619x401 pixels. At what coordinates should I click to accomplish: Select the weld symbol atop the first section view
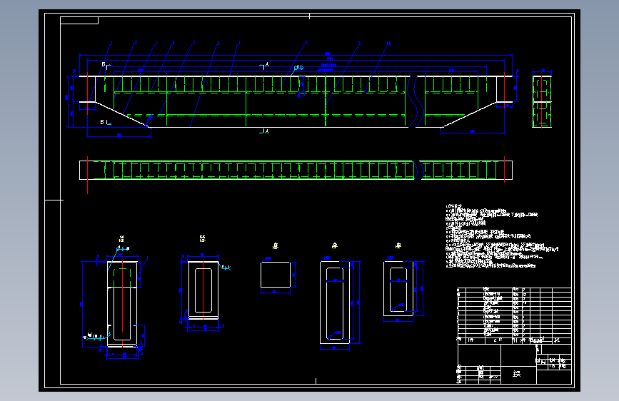[x=122, y=249]
